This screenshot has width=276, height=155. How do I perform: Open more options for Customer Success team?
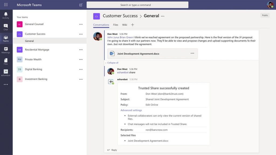pos(81,34)
